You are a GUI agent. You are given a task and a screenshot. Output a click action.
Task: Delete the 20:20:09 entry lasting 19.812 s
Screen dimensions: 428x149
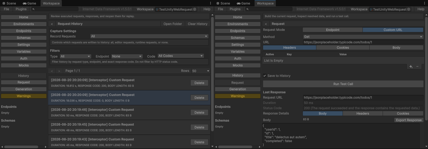click(199, 83)
